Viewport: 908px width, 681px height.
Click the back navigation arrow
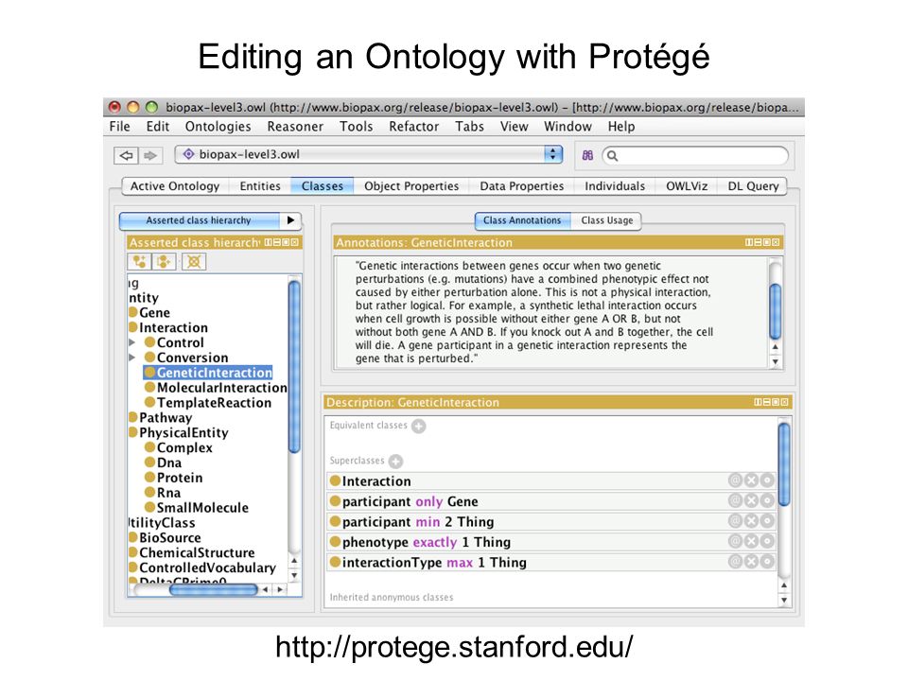point(126,155)
